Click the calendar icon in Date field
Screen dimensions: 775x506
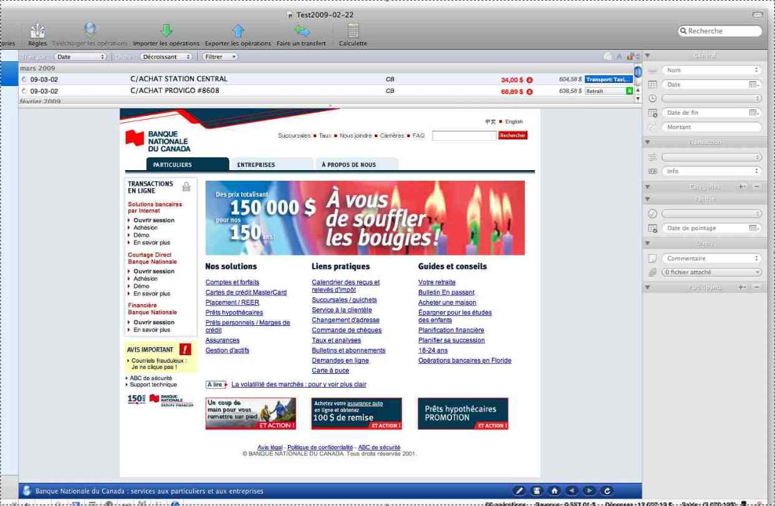[753, 85]
